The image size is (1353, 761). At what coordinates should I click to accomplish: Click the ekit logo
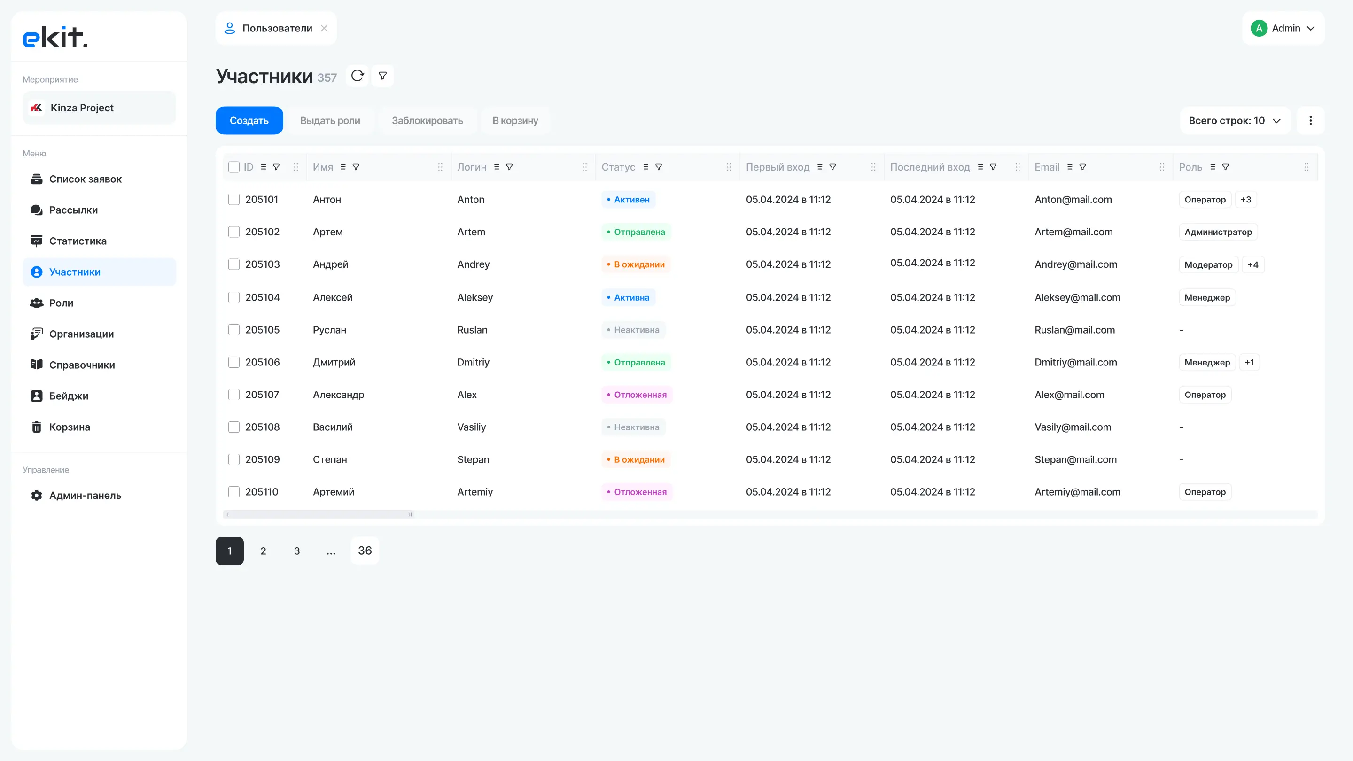click(x=55, y=37)
